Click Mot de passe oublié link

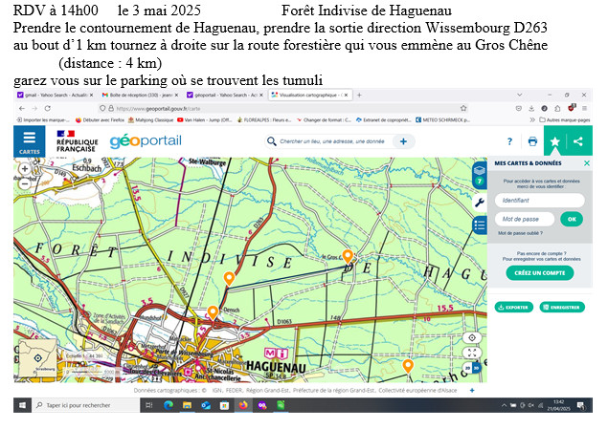coord(520,233)
